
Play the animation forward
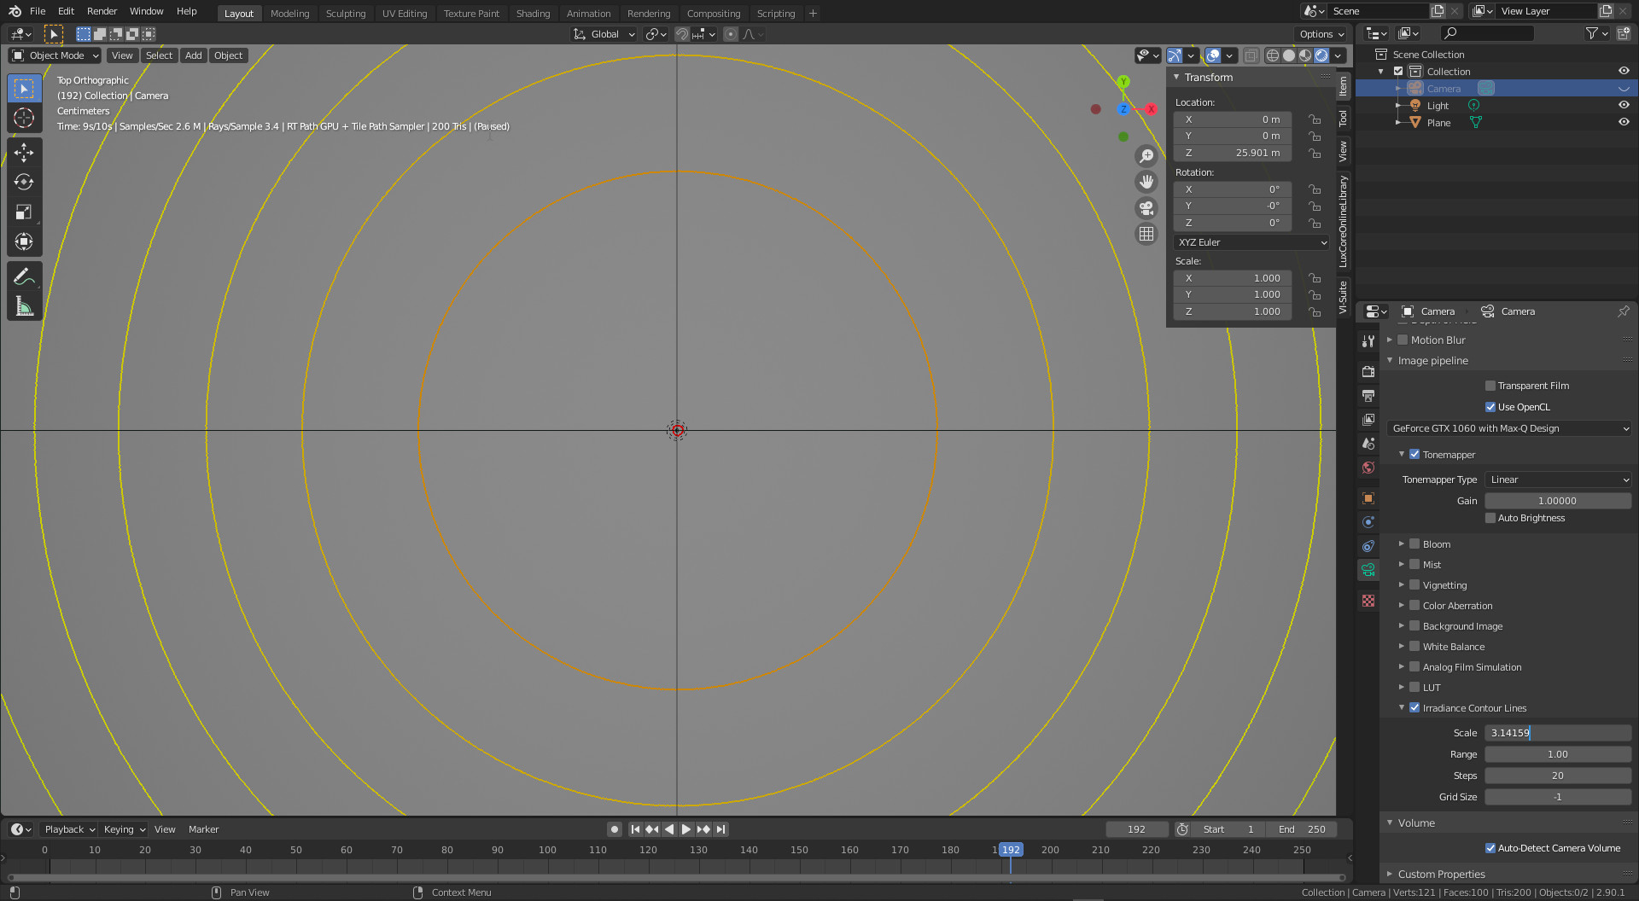point(686,829)
